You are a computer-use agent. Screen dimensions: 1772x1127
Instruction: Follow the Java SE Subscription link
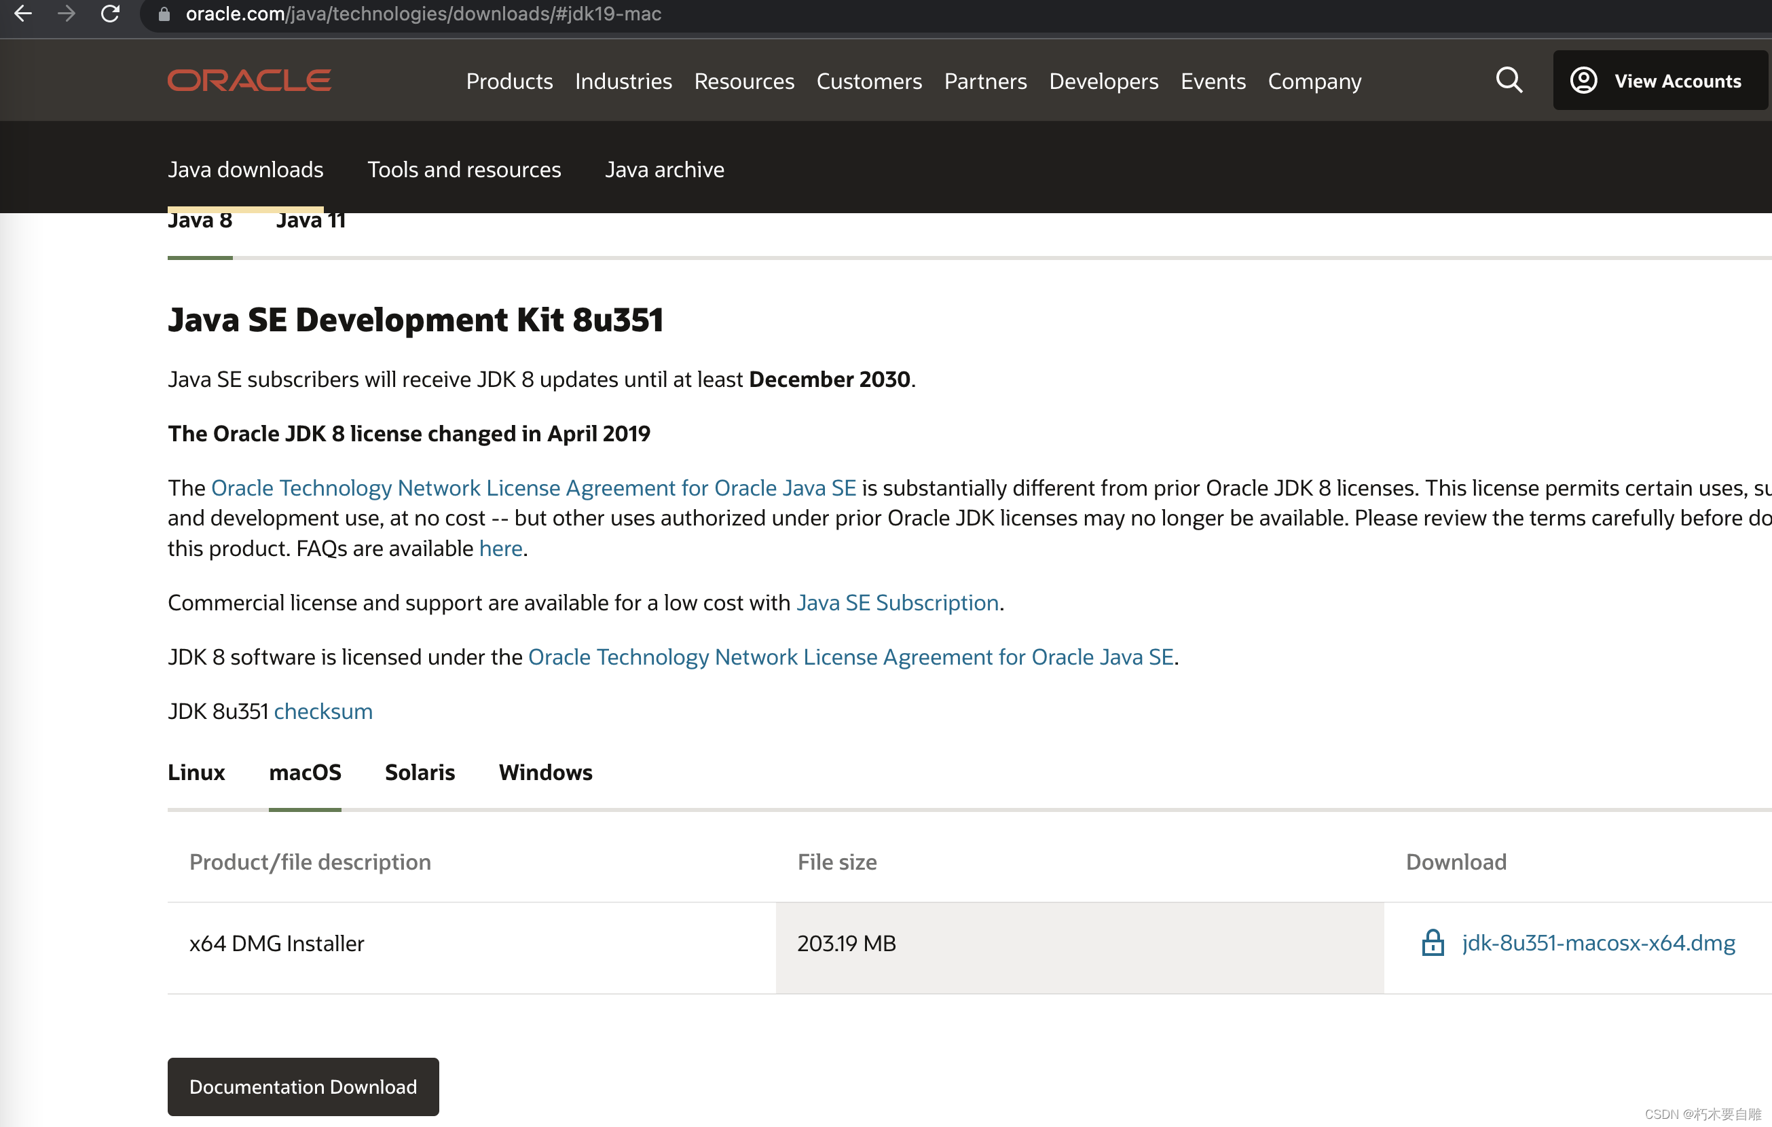pos(898,602)
